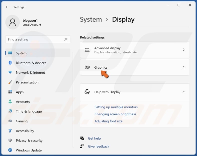Open Graphics settings chevron arrow
Image resolution: width=197 pixels, height=156 pixels.
coord(184,67)
